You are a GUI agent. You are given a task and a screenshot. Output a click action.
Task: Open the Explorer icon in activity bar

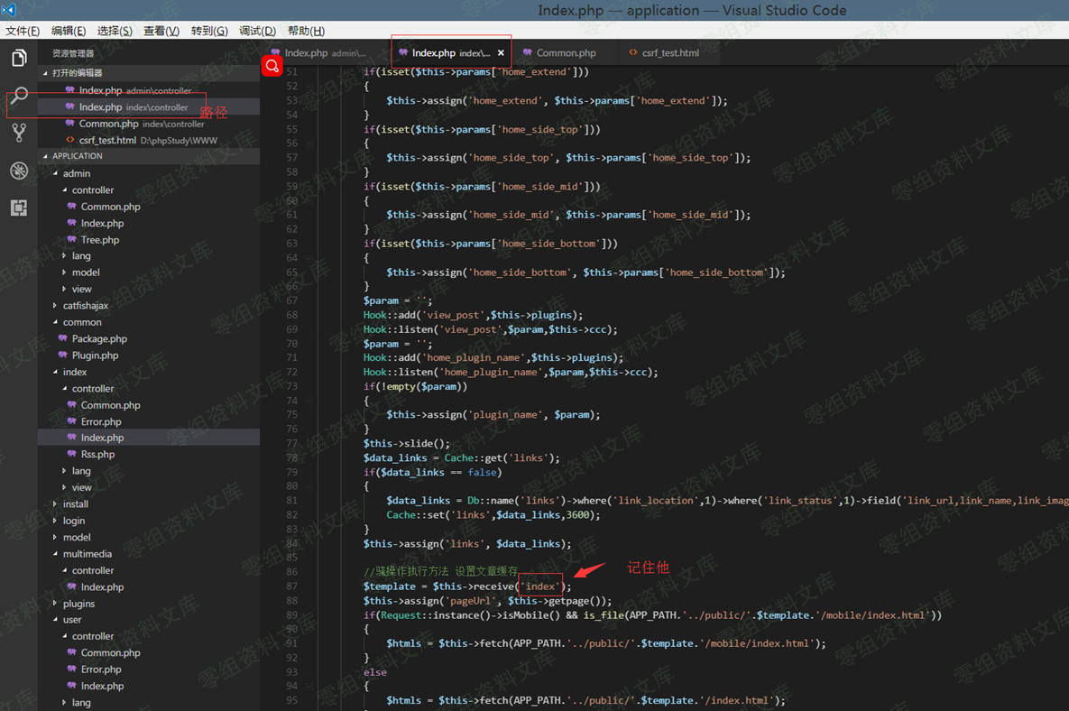point(19,60)
